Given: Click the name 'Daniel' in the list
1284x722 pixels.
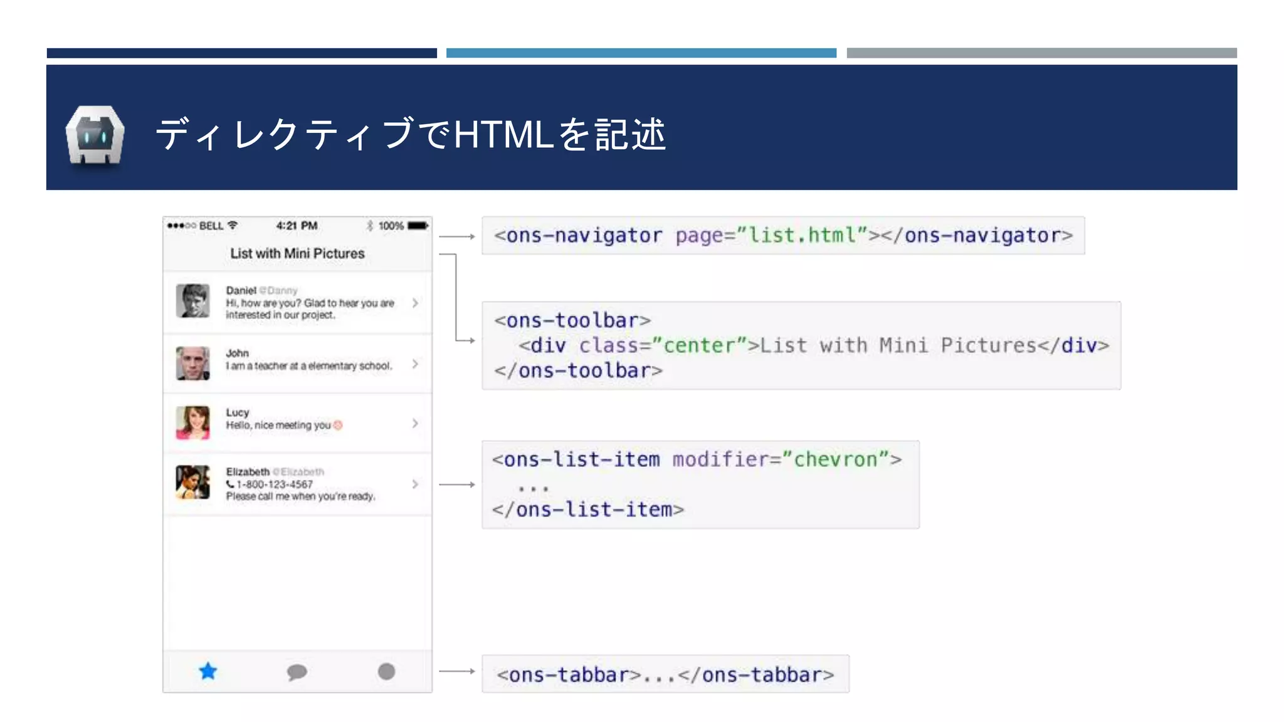Looking at the screenshot, I should coord(241,290).
